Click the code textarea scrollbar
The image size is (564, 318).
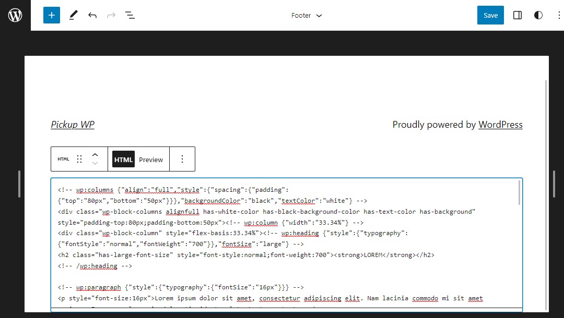point(519,193)
